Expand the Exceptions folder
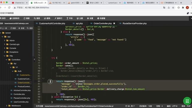This screenshot has height=108, width=192. click(x=4, y=52)
